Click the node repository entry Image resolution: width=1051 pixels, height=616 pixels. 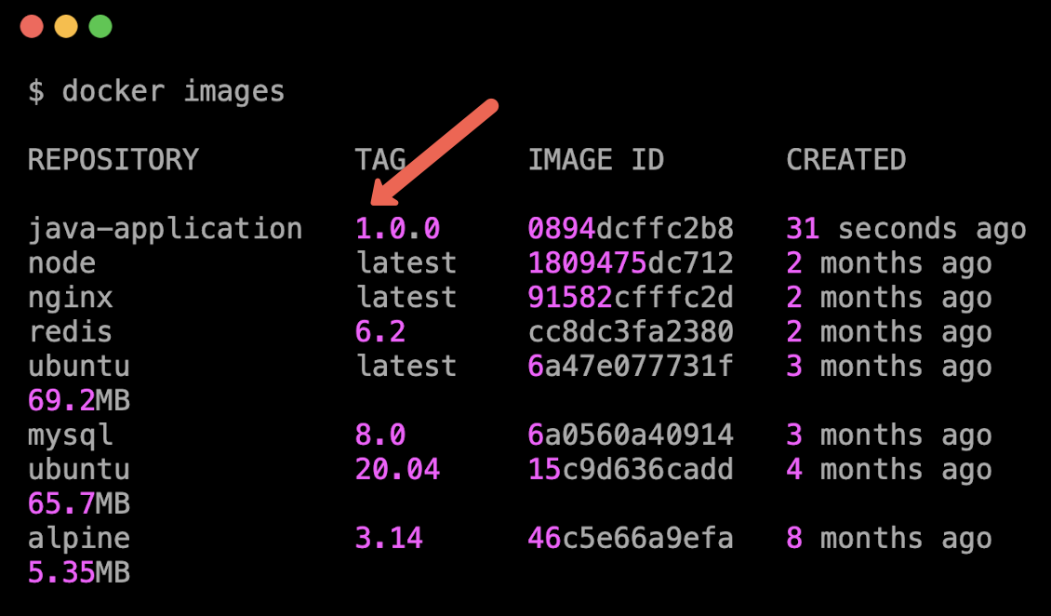tap(61, 262)
